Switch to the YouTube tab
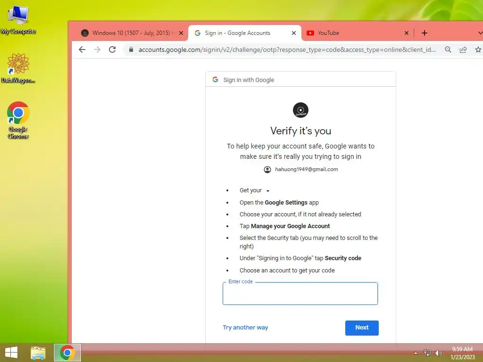This screenshot has height=362, width=483. coord(358,33)
